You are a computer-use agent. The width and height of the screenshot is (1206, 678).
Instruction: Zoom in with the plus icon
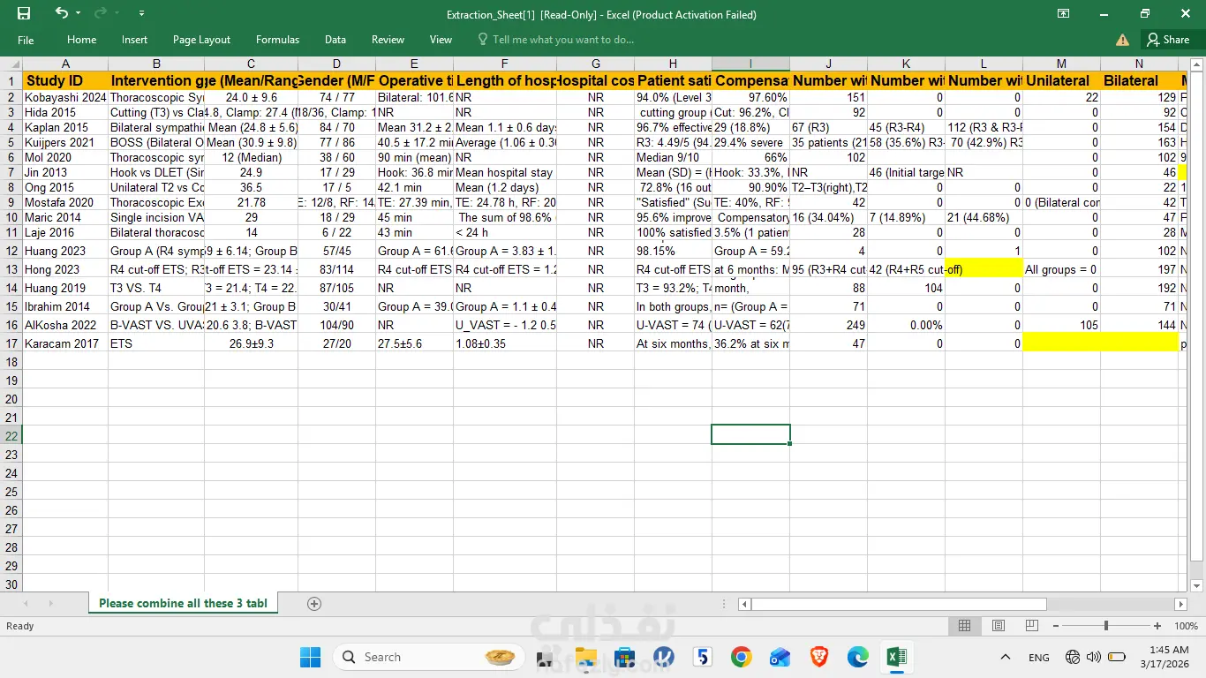pyautogui.click(x=1157, y=626)
